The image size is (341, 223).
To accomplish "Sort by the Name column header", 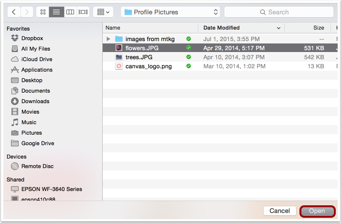I will (150, 28).
